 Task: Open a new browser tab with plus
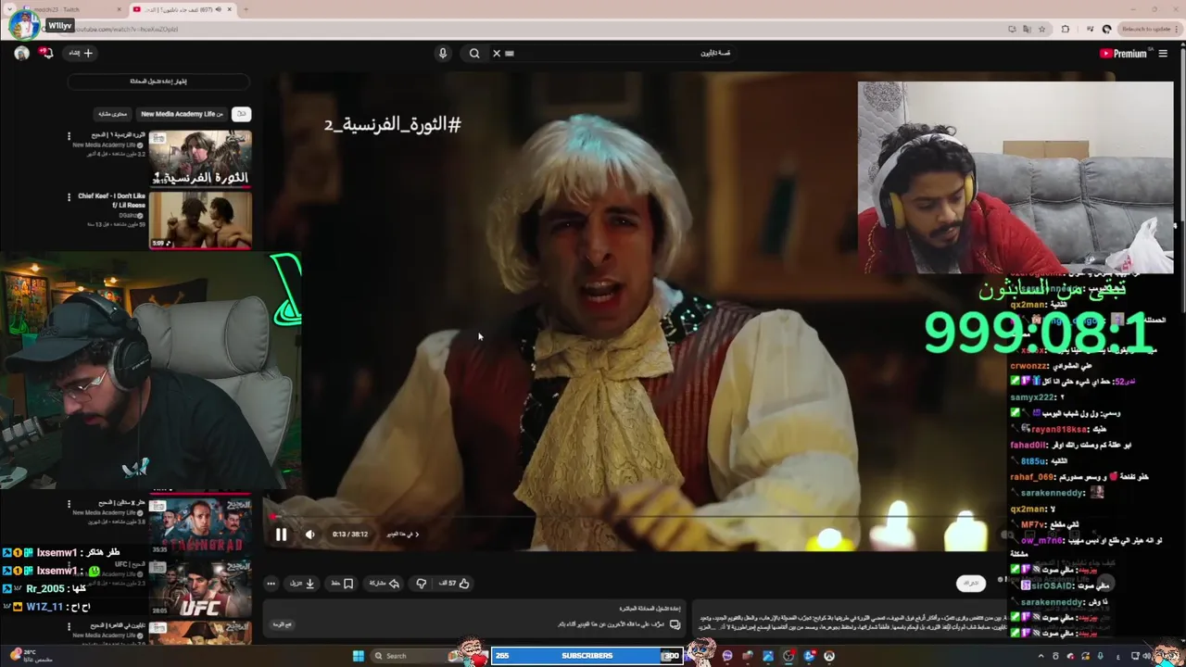(x=246, y=9)
